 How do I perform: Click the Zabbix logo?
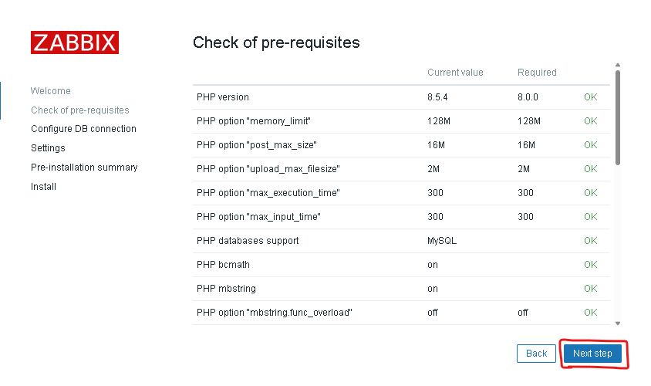click(x=75, y=42)
